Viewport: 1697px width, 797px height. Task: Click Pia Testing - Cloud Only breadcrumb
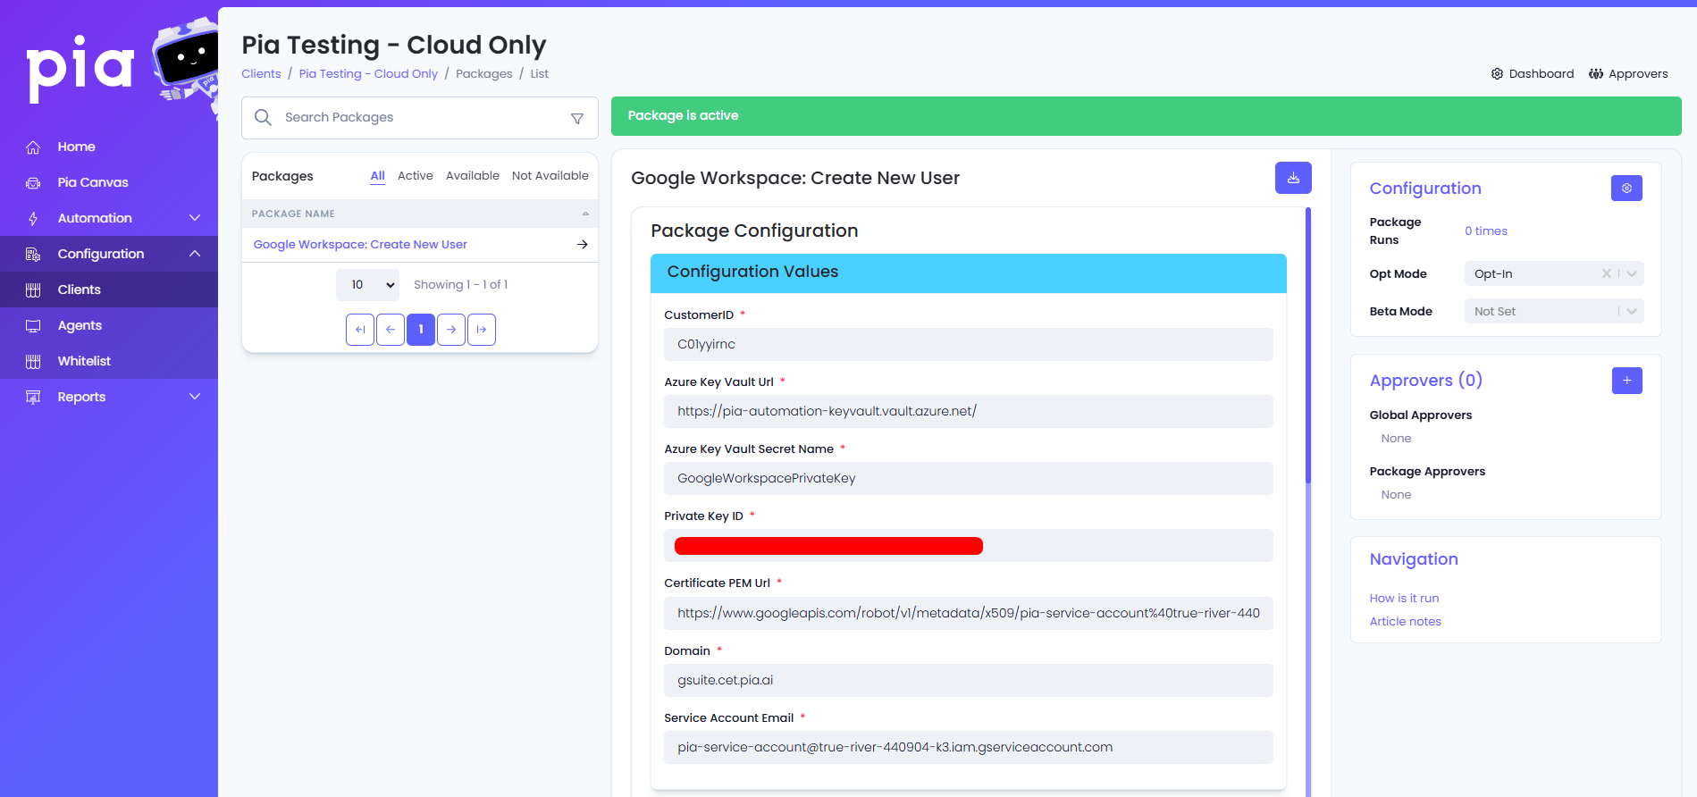[368, 74]
